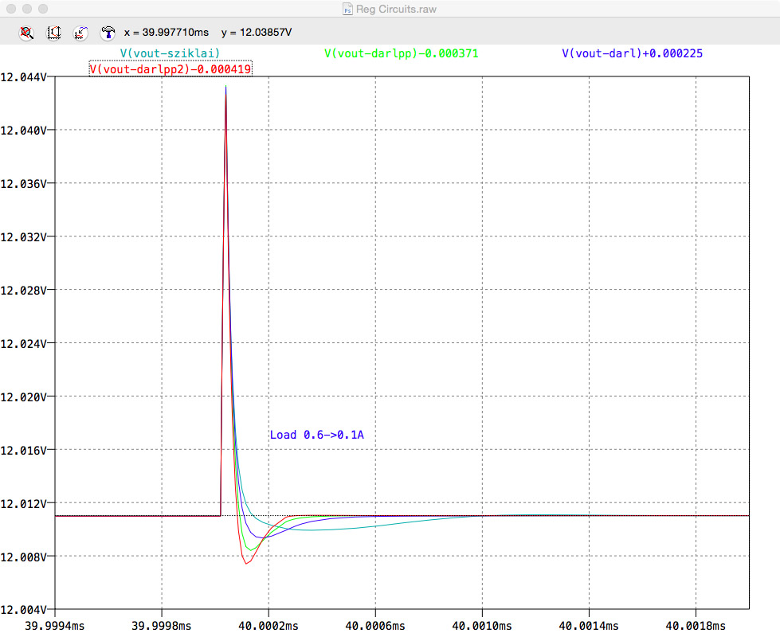Image resolution: width=780 pixels, height=633 pixels.
Task: Select the V(vout-sziklai) trace label
Action: [170, 53]
